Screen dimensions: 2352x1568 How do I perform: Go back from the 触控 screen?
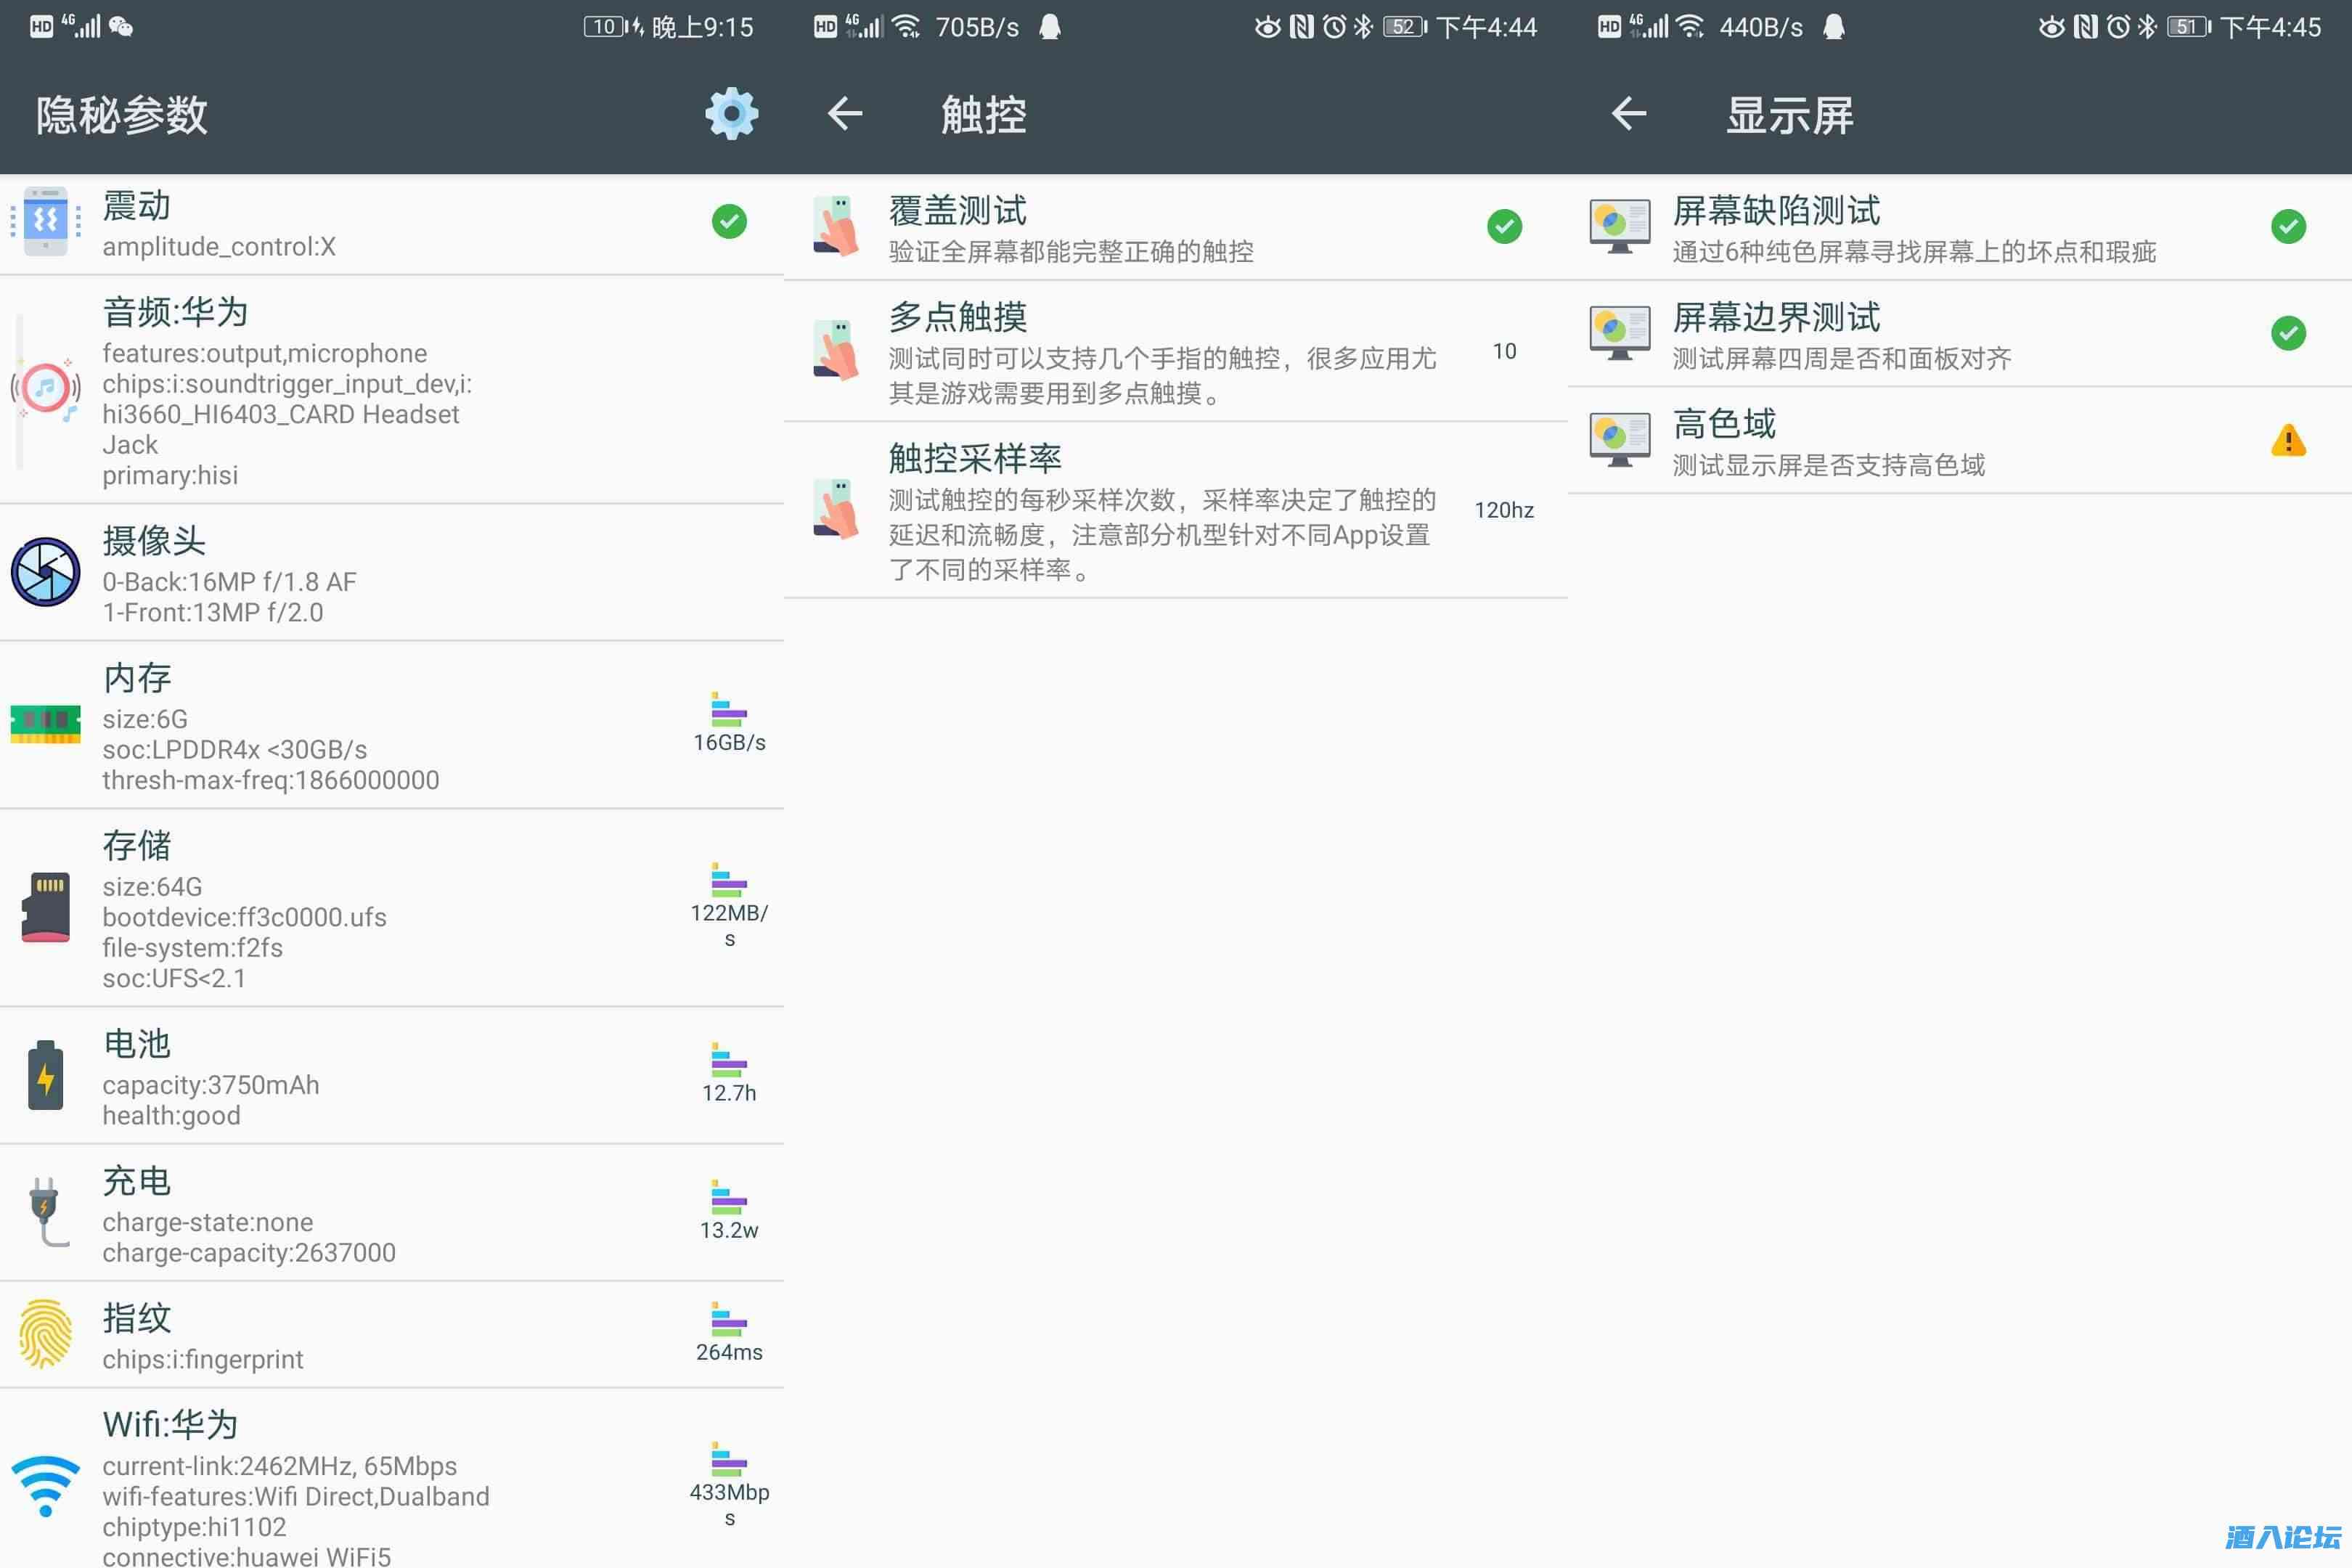[845, 113]
